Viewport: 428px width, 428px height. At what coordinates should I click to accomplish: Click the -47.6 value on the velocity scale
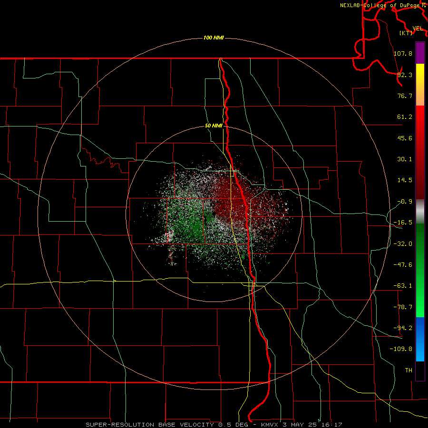tap(403, 265)
